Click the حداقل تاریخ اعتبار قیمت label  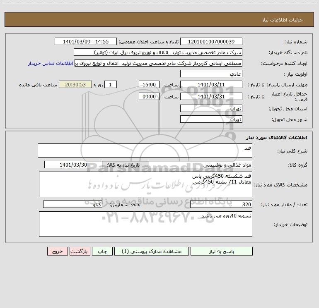tap(289, 97)
